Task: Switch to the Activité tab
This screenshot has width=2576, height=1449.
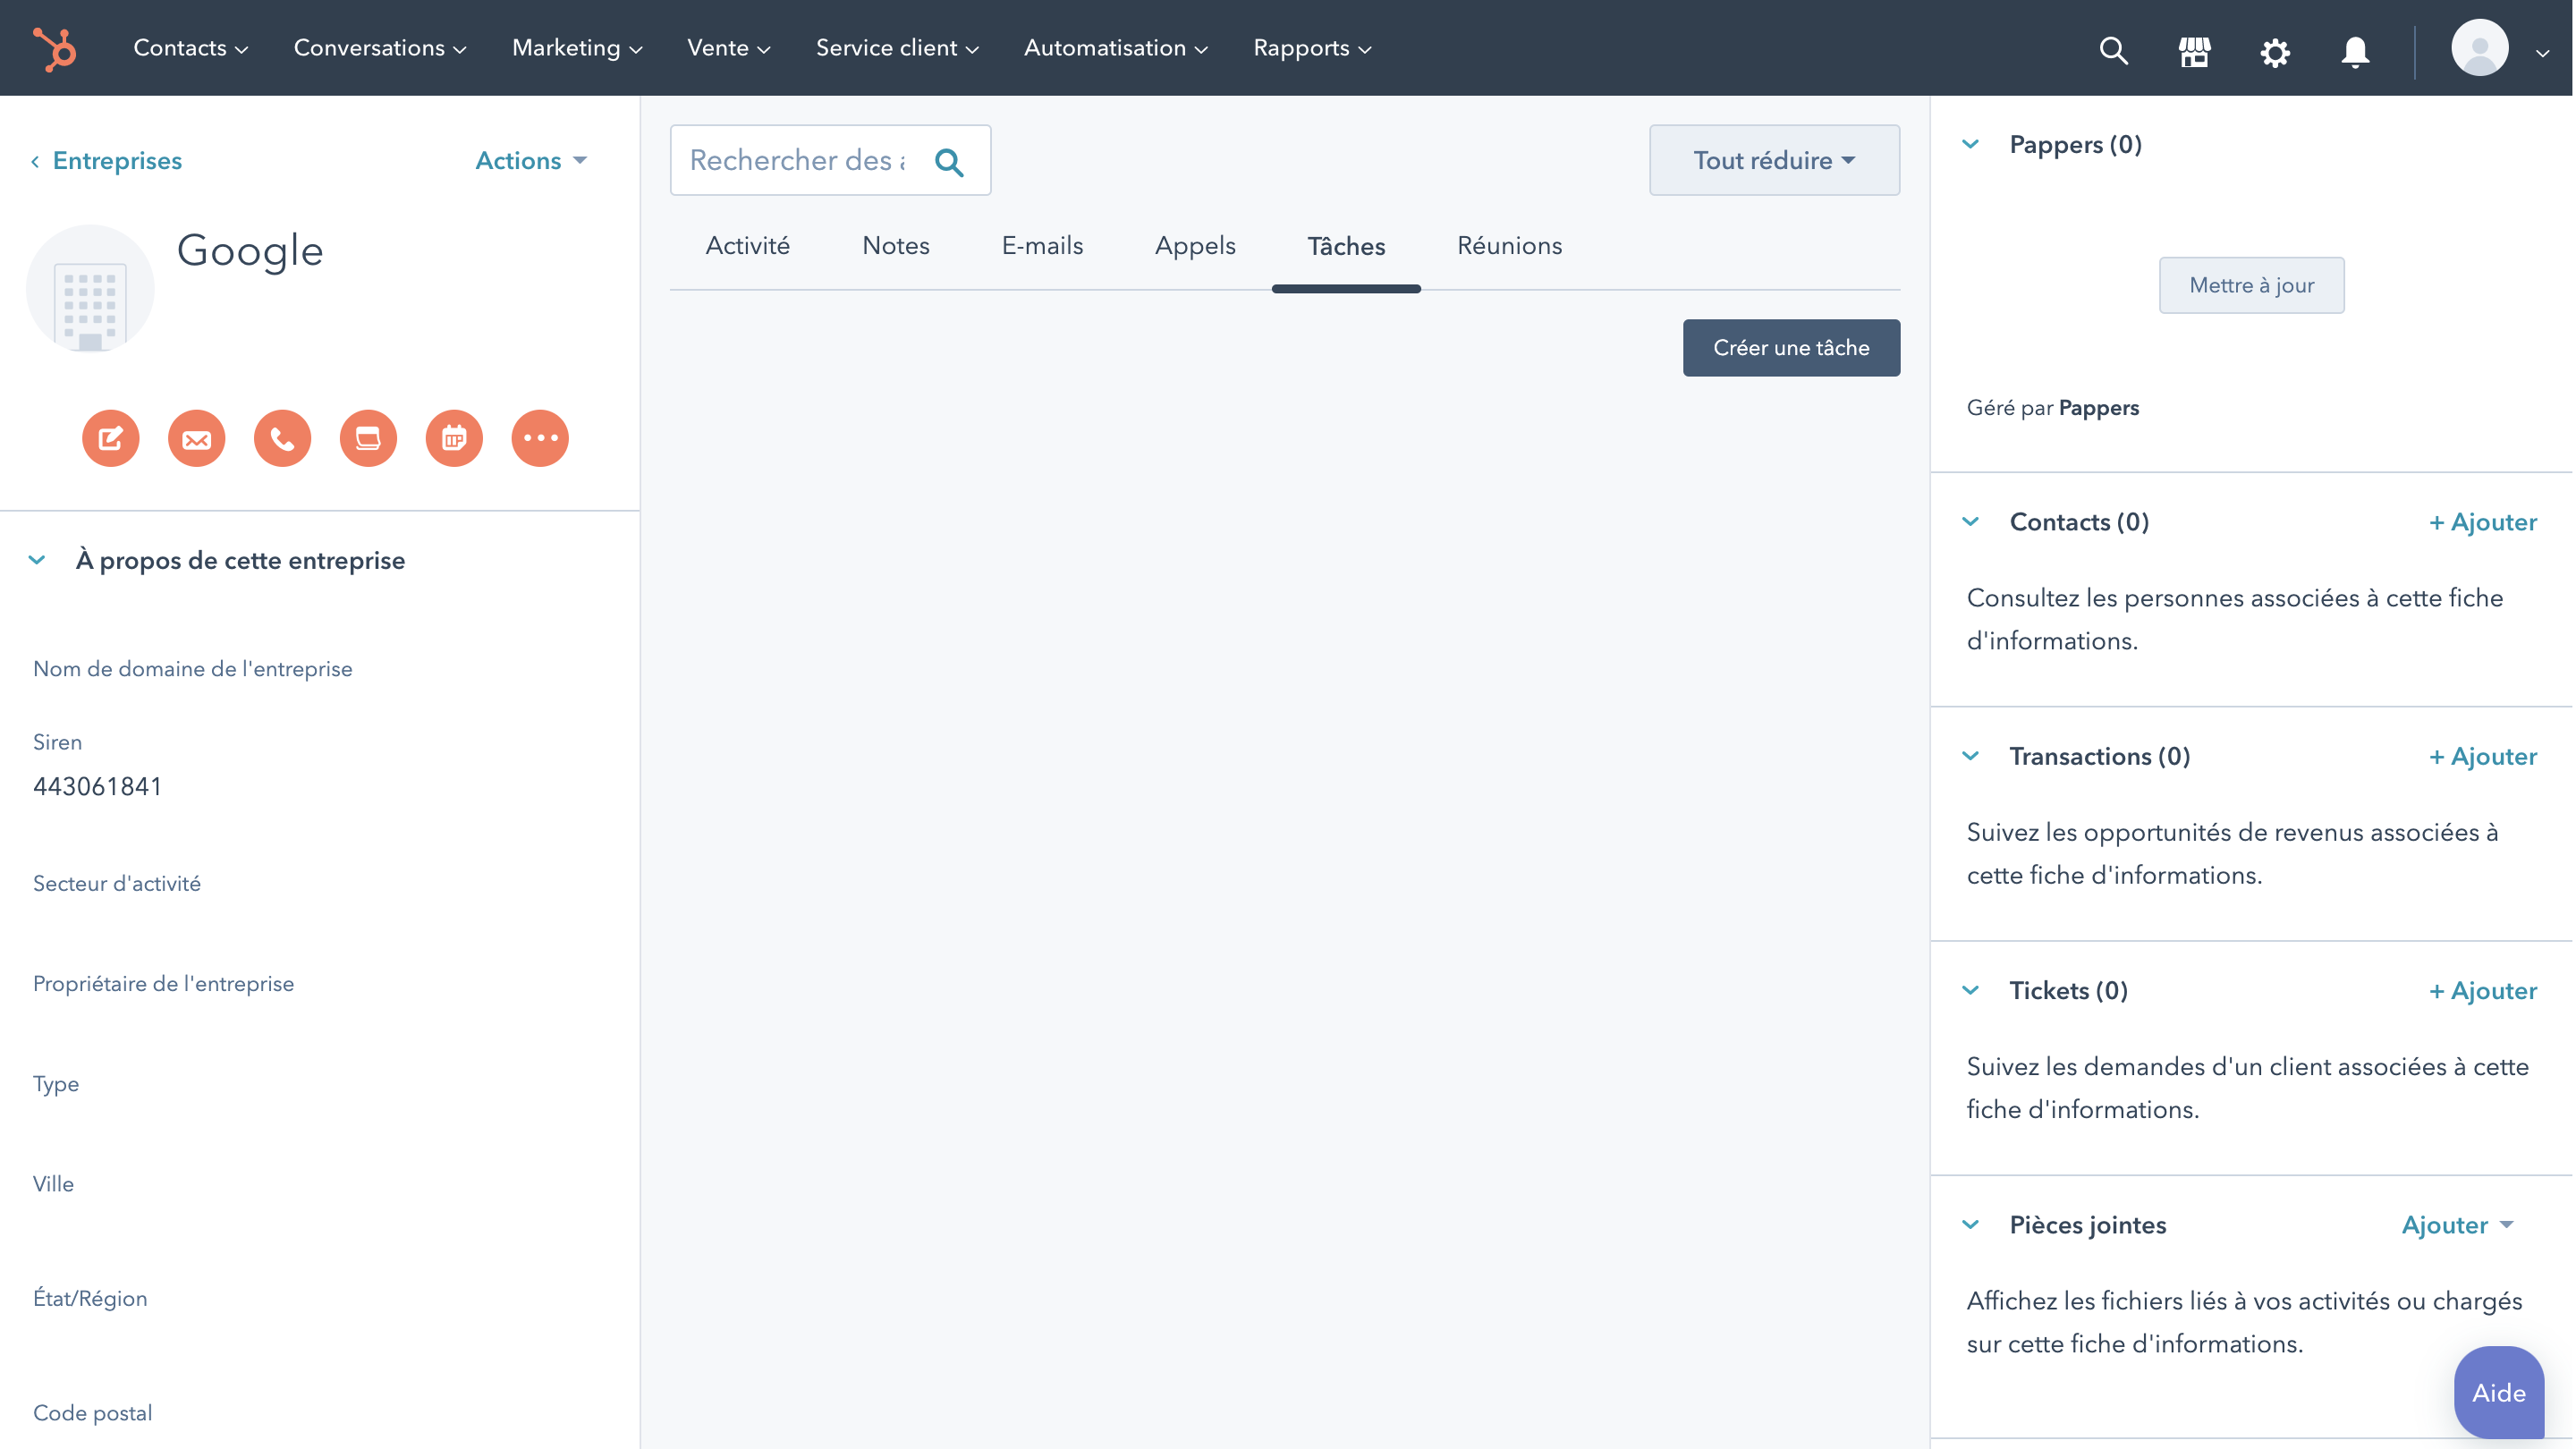Action: [748, 246]
